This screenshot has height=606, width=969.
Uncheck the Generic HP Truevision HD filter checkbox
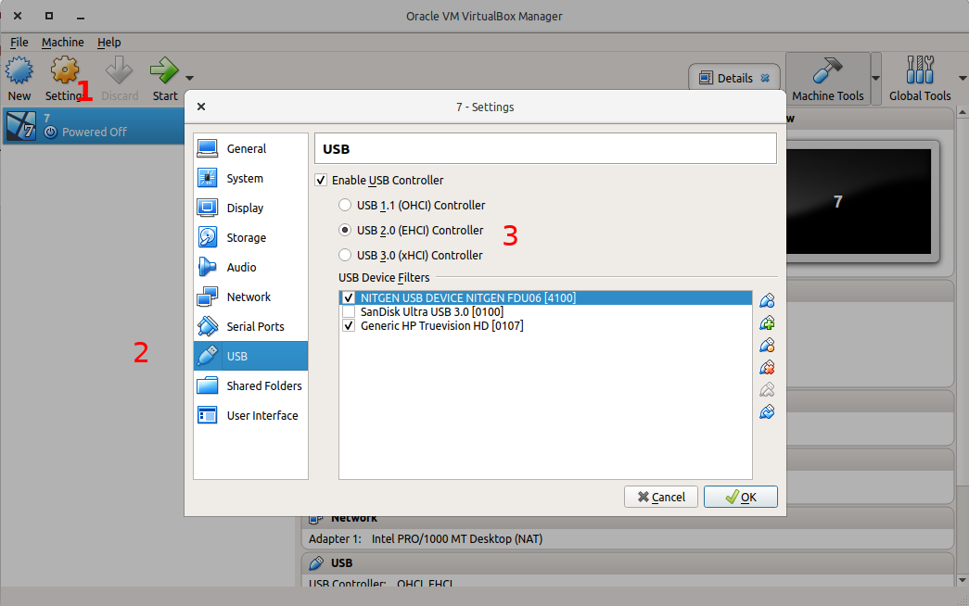349,325
